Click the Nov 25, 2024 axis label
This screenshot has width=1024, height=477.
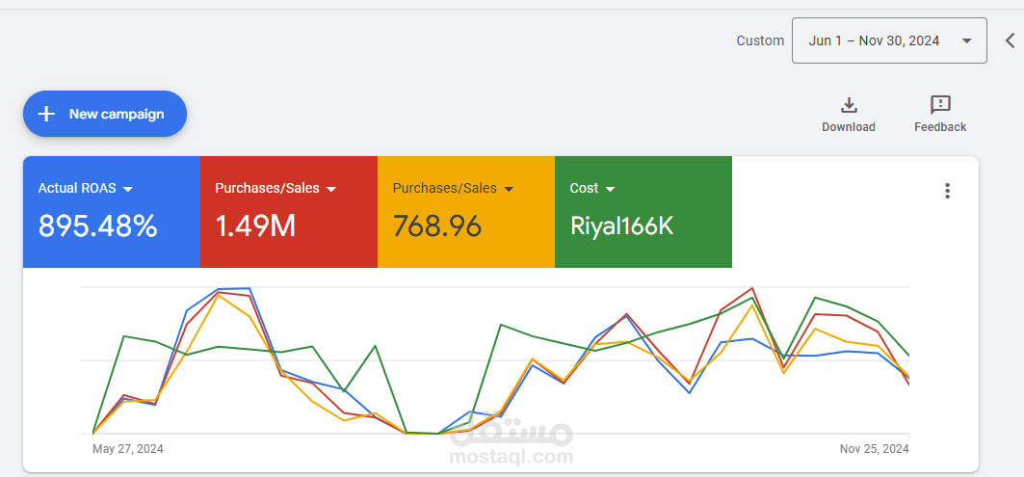pos(874,448)
